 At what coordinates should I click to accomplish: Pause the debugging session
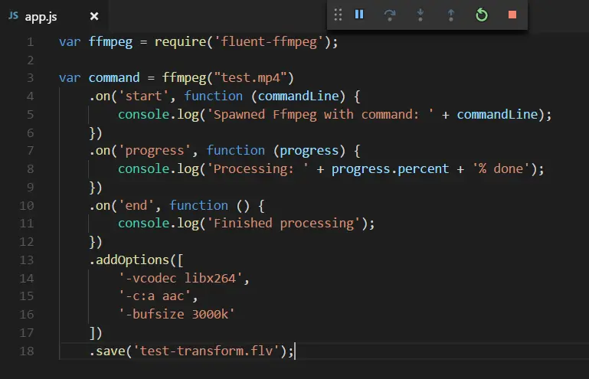coord(359,15)
